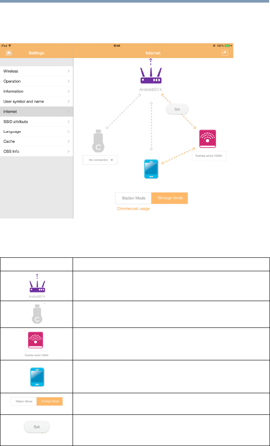Tap the battery indicator in iPad status bar
Viewport: 270px width, 446px height.
226,45
